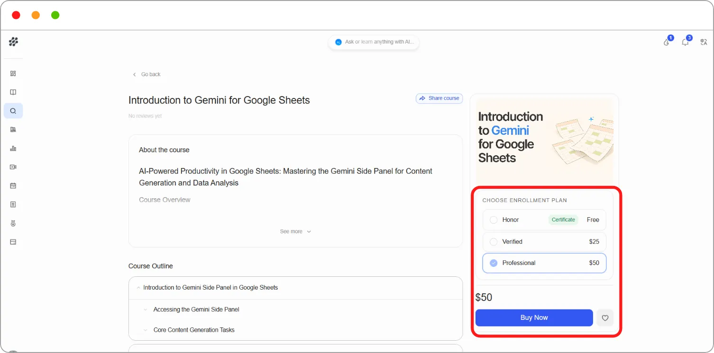Select the highlighted search icon in sidebar
This screenshot has width=714, height=353.
[13, 111]
